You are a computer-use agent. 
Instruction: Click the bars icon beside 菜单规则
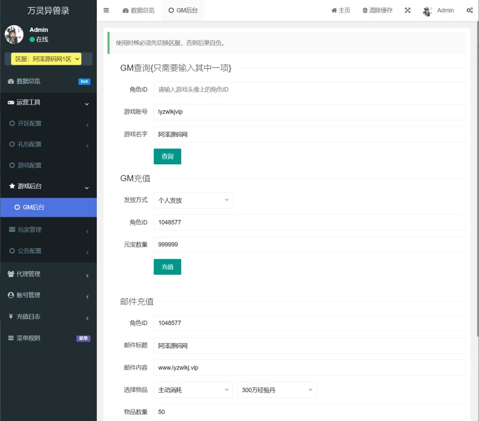point(11,338)
